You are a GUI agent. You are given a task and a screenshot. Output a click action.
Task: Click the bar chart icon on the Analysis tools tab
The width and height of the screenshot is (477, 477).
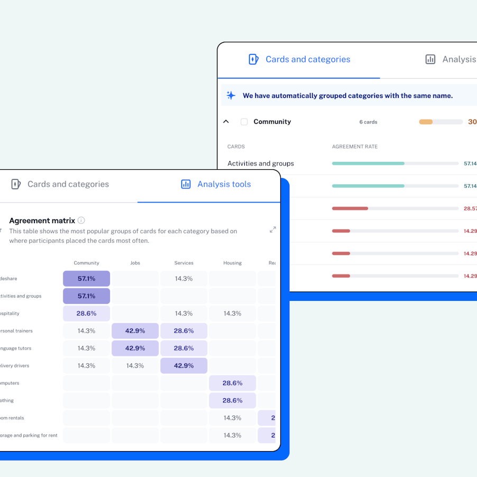pyautogui.click(x=186, y=184)
